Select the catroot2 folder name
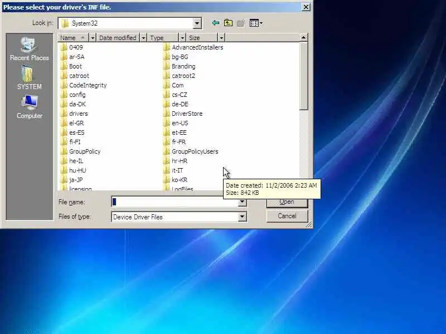Screen dimensions: 446x334 coord(183,76)
